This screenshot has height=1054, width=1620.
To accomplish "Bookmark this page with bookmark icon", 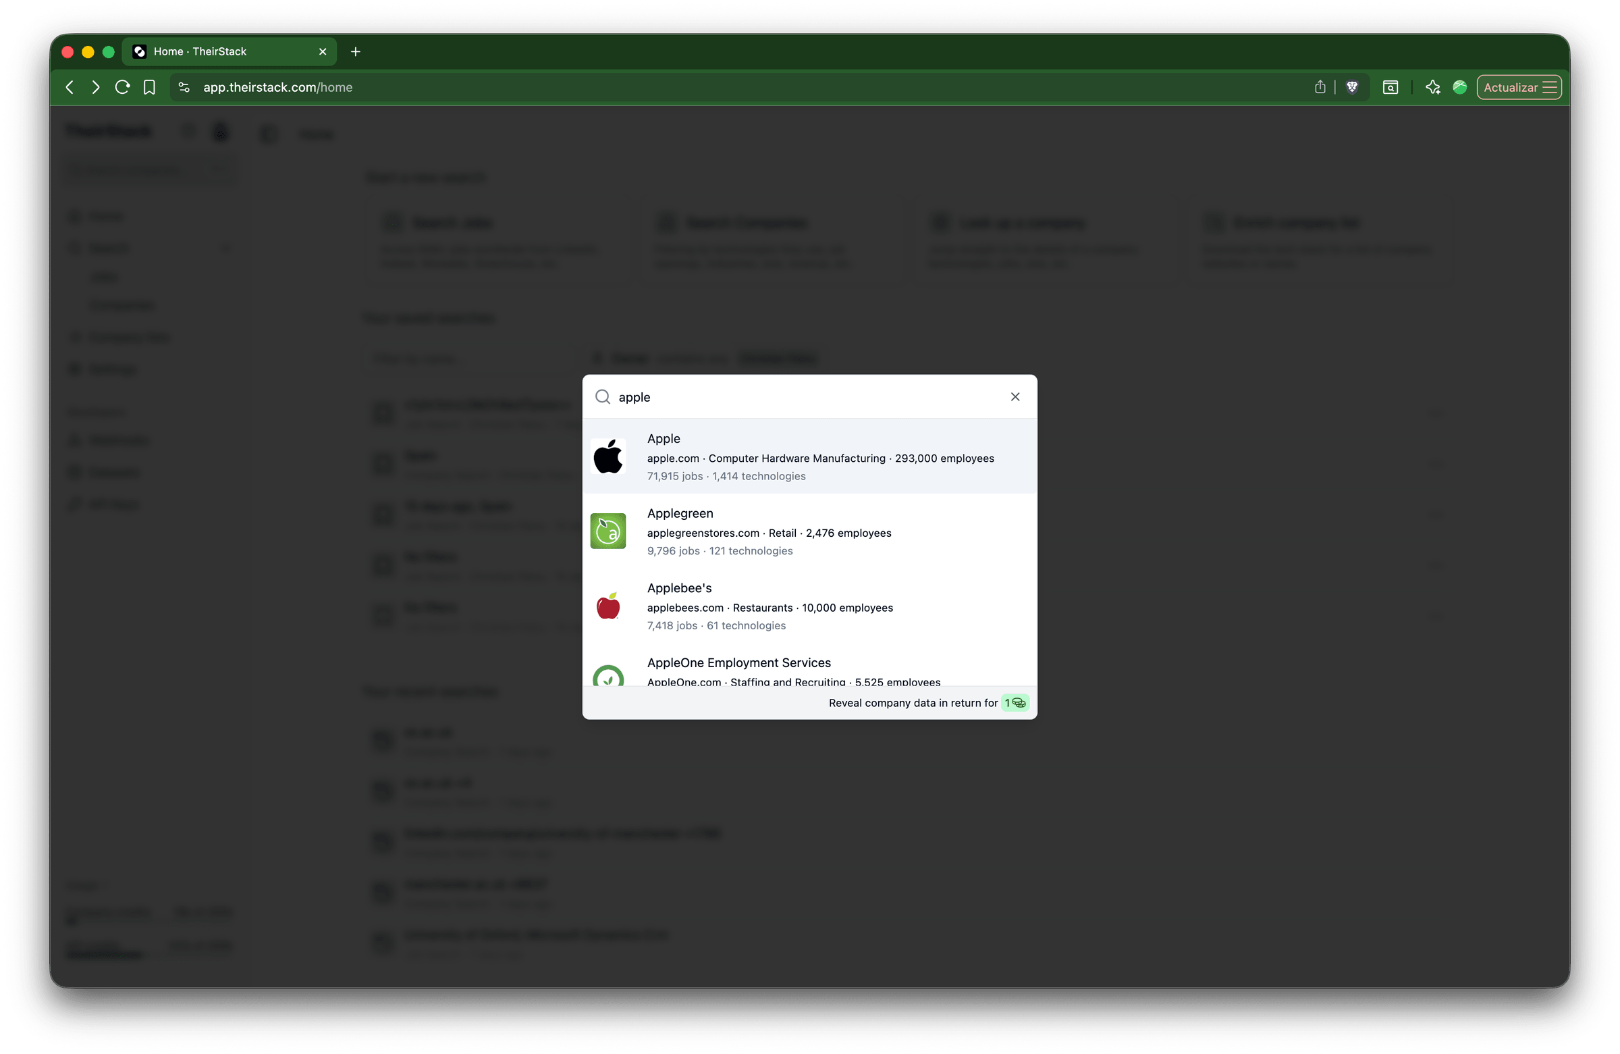I will [149, 87].
